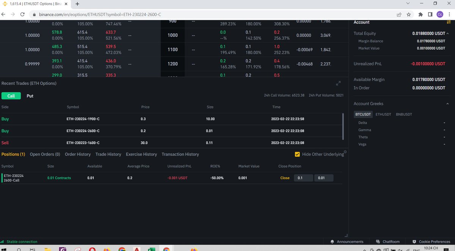Open the Cc profile avatar menu
The width and height of the screenshot is (455, 251).
pyautogui.click(x=440, y=14)
